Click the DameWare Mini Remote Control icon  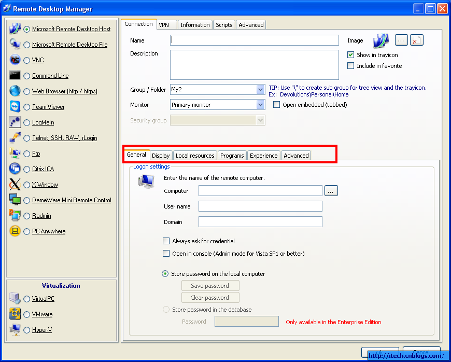pos(15,200)
